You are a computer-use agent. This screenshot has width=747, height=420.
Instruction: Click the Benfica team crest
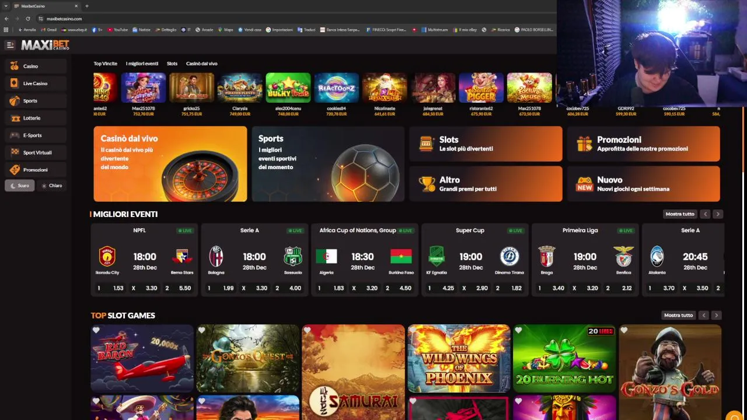(x=623, y=256)
